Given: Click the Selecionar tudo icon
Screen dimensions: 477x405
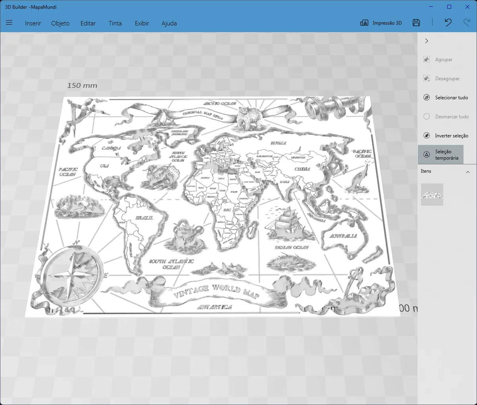Looking at the screenshot, I should point(427,97).
